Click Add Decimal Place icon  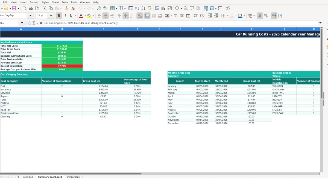coord(196,16)
